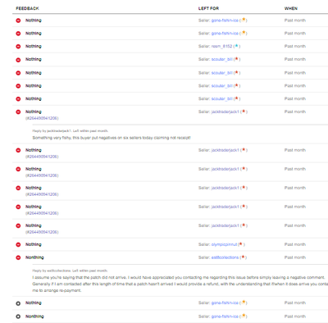This screenshot has height=323, width=328.
Task: Open item number link under first jacktraderjack1 feedback
Action: click(x=42, y=118)
